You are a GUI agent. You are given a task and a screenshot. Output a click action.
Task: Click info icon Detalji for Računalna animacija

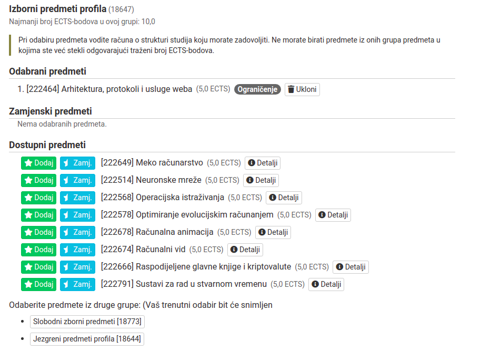[273, 232]
